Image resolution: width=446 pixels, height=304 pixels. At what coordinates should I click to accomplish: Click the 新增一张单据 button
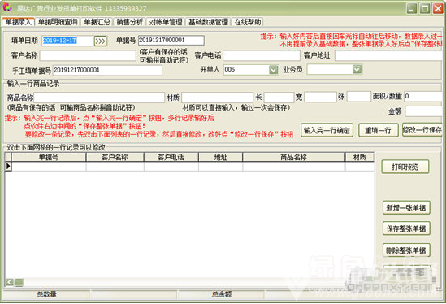click(x=406, y=208)
